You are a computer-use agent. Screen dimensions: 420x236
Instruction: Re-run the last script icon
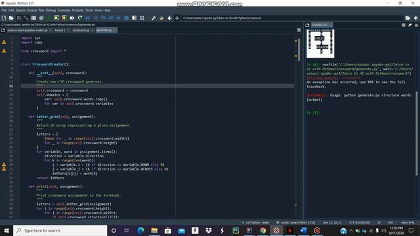(80, 18)
